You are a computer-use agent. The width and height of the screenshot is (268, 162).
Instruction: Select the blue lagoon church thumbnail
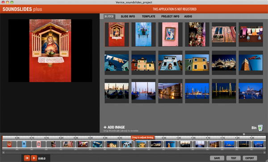click(x=197, y=91)
